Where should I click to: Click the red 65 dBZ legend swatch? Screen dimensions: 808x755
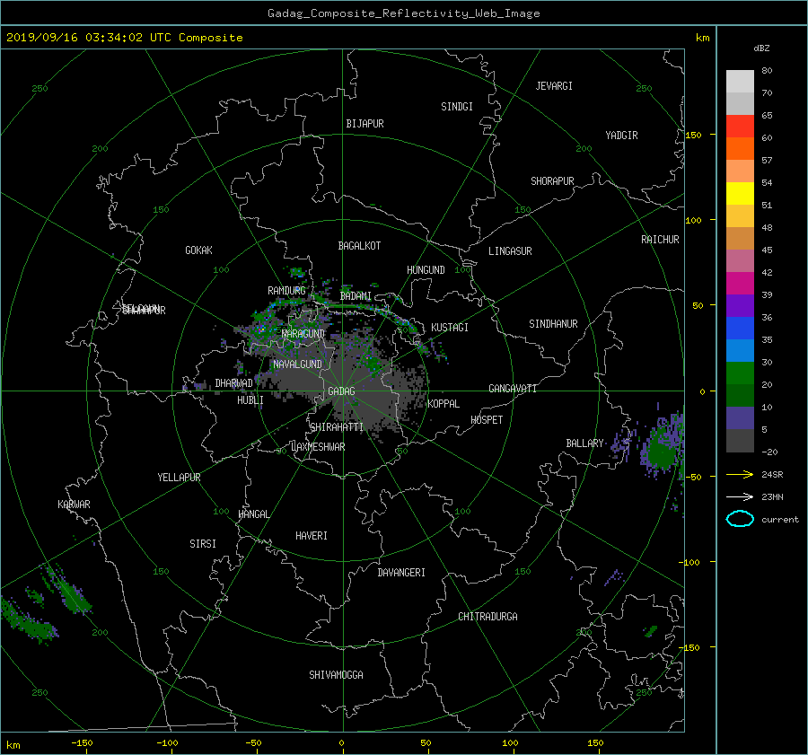(740, 126)
